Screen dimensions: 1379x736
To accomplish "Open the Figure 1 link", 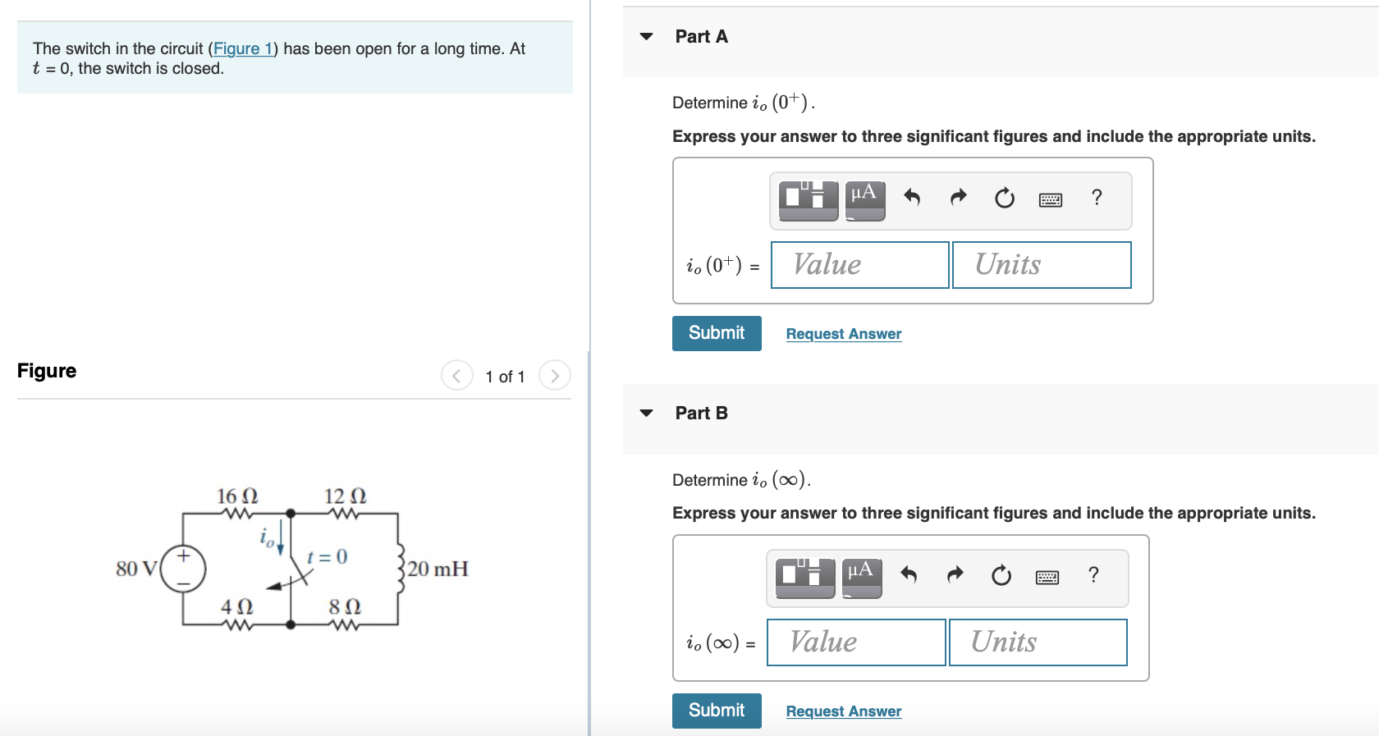I will (x=243, y=48).
